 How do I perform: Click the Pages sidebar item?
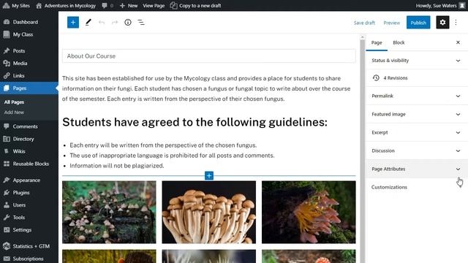29,88
